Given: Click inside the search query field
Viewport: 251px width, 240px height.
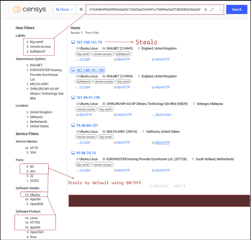Looking at the screenshot, I should click(x=145, y=10).
